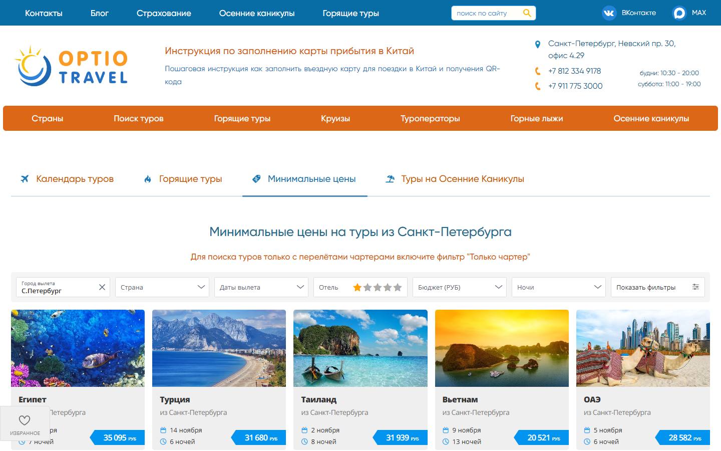The height and width of the screenshot is (451, 721).
Task: Select the Туроператоры menu item
Action: pyautogui.click(x=430, y=119)
